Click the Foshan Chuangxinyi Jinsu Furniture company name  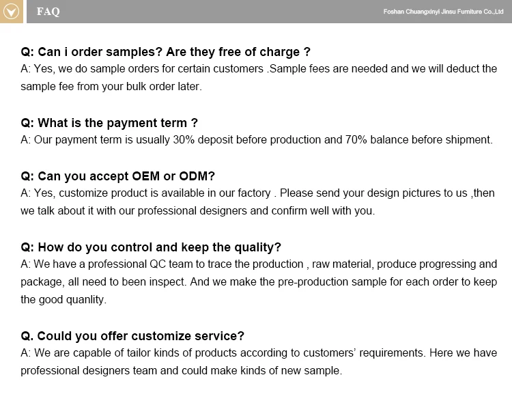(443, 12)
